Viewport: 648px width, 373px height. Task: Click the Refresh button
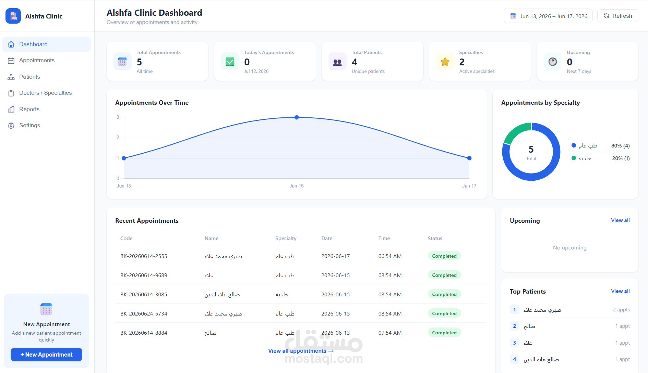pos(617,16)
